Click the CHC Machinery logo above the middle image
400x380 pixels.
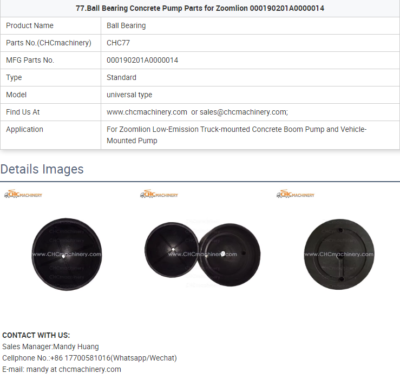[x=159, y=195]
